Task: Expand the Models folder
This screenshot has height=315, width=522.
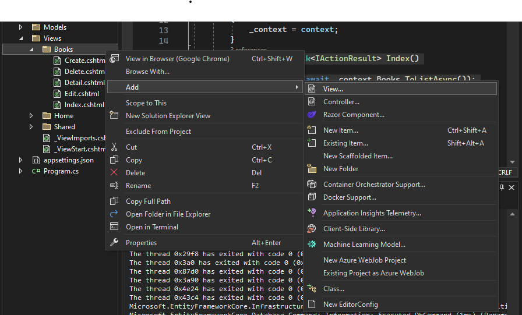Action: click(x=21, y=27)
